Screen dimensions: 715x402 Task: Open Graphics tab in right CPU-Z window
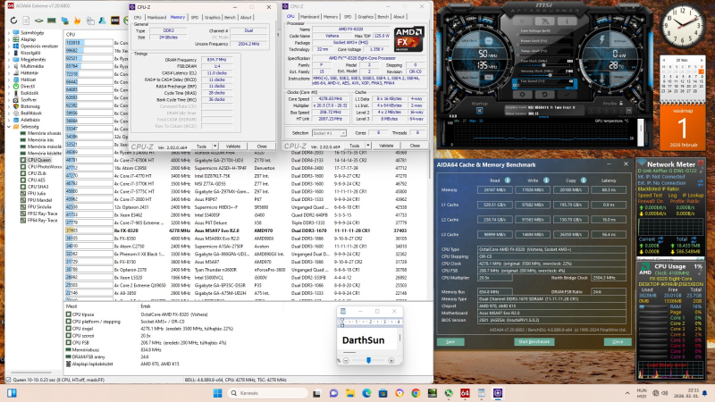click(x=366, y=17)
